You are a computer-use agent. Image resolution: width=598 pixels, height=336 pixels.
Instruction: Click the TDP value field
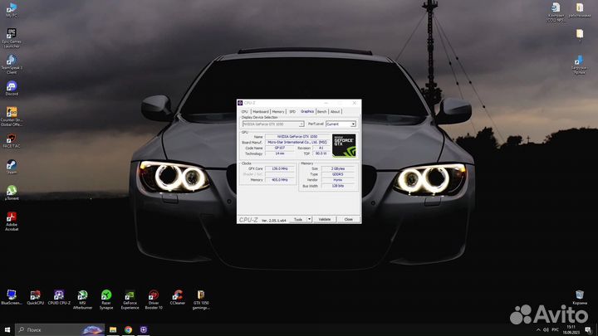[x=321, y=153]
